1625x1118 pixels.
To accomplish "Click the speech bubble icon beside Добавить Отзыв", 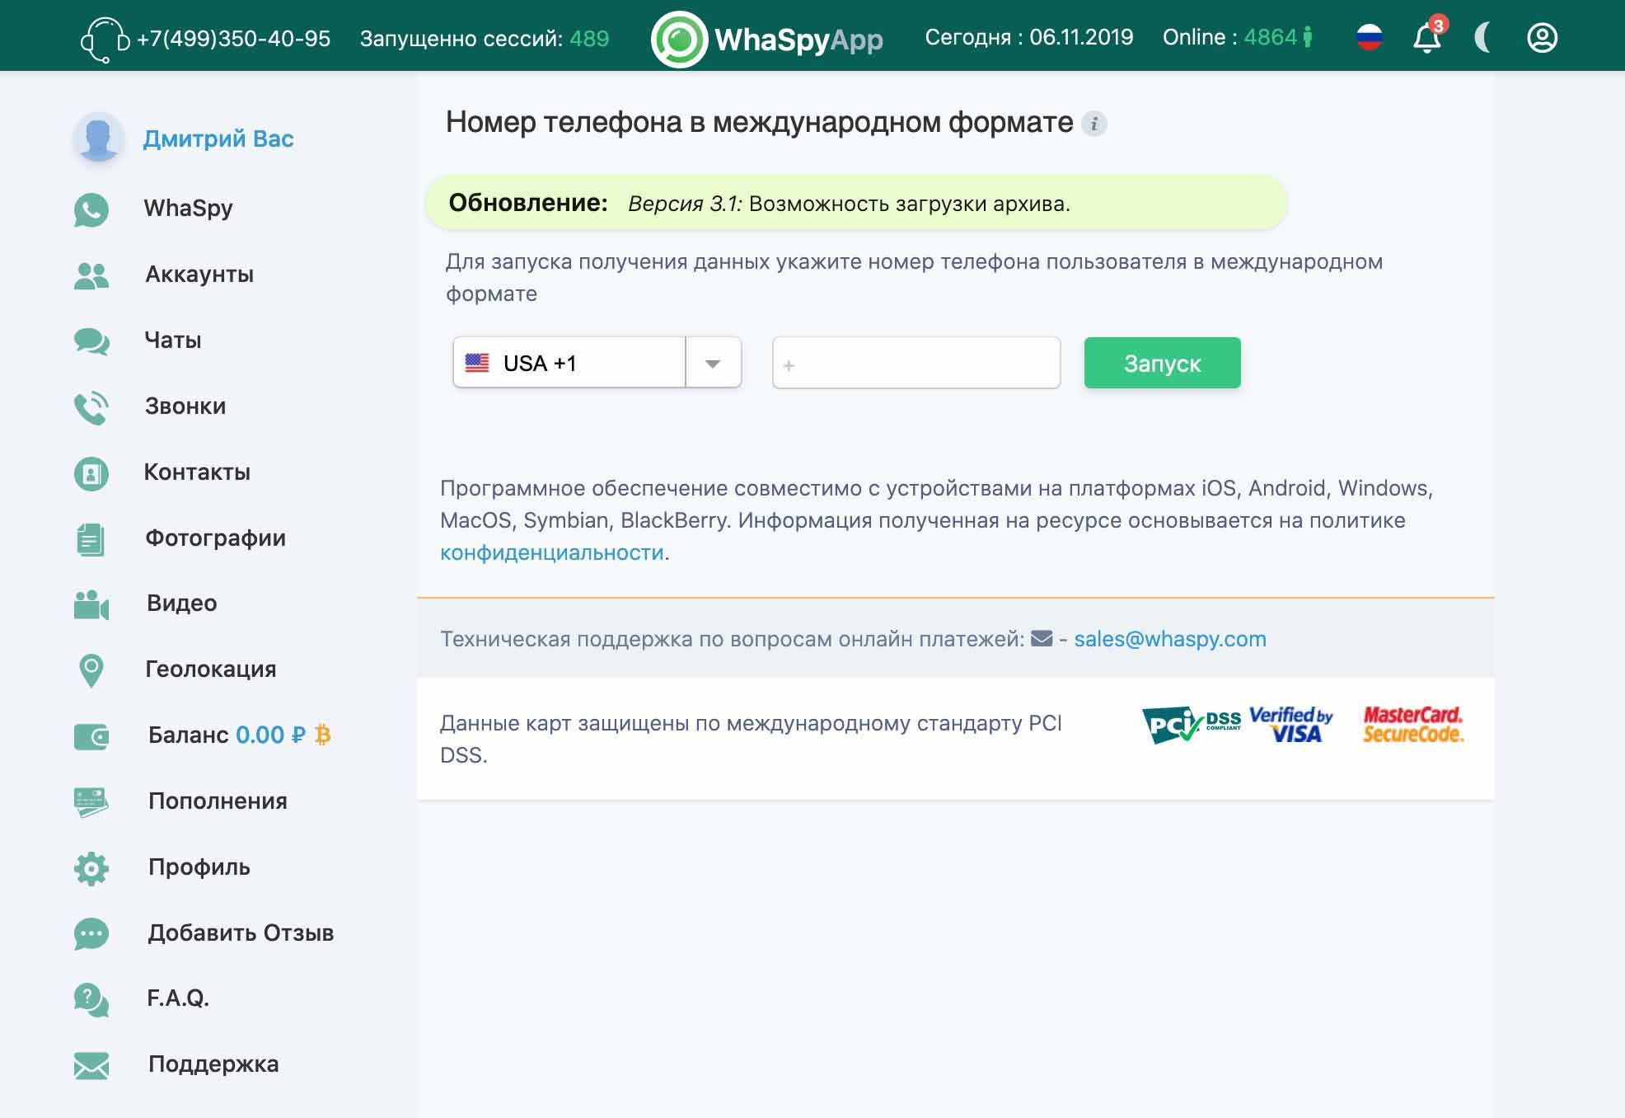I will point(91,934).
